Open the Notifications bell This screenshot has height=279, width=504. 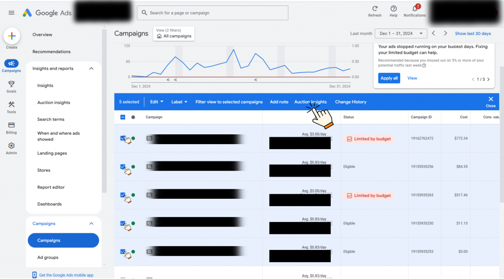[x=414, y=9]
